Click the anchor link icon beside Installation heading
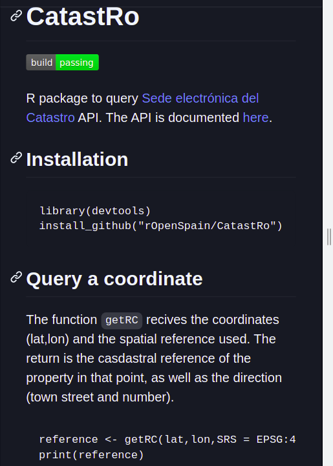The image size is (333, 466). click(x=16, y=158)
